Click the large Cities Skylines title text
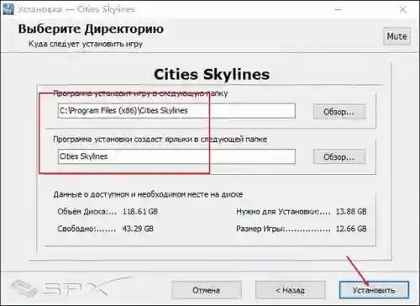 (212, 75)
